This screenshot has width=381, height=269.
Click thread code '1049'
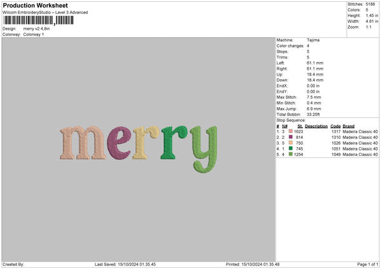pyautogui.click(x=336, y=155)
